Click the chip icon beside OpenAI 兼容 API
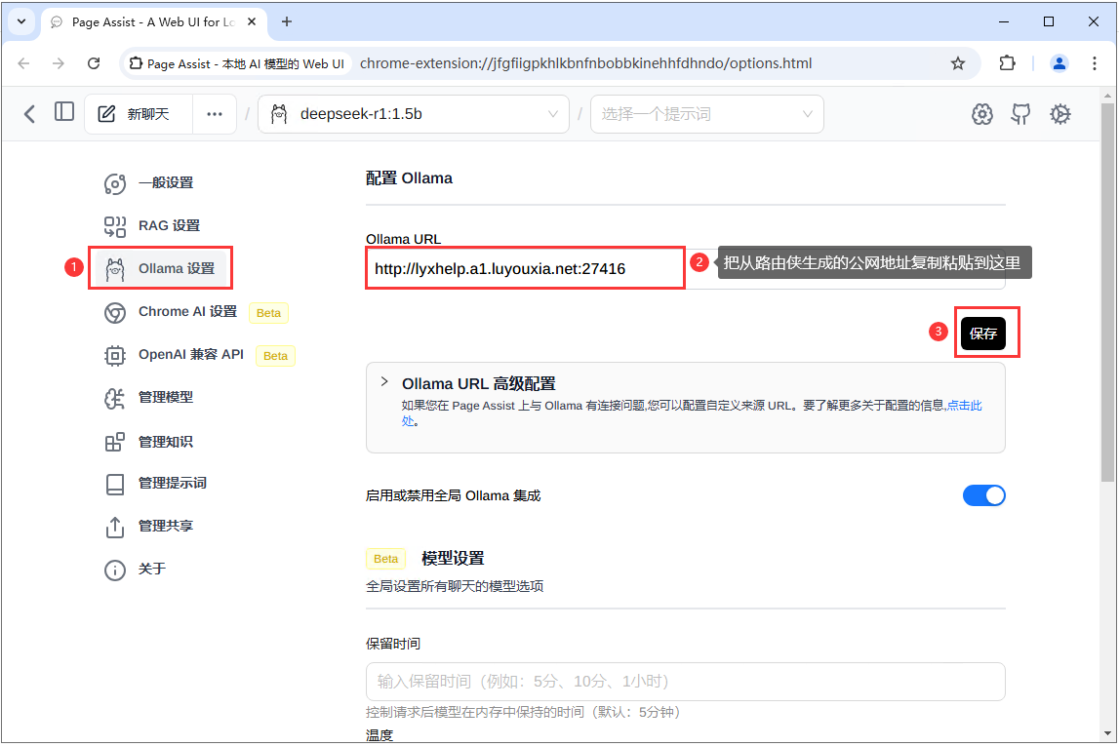The height and width of the screenshot is (747, 1119). coord(115,355)
